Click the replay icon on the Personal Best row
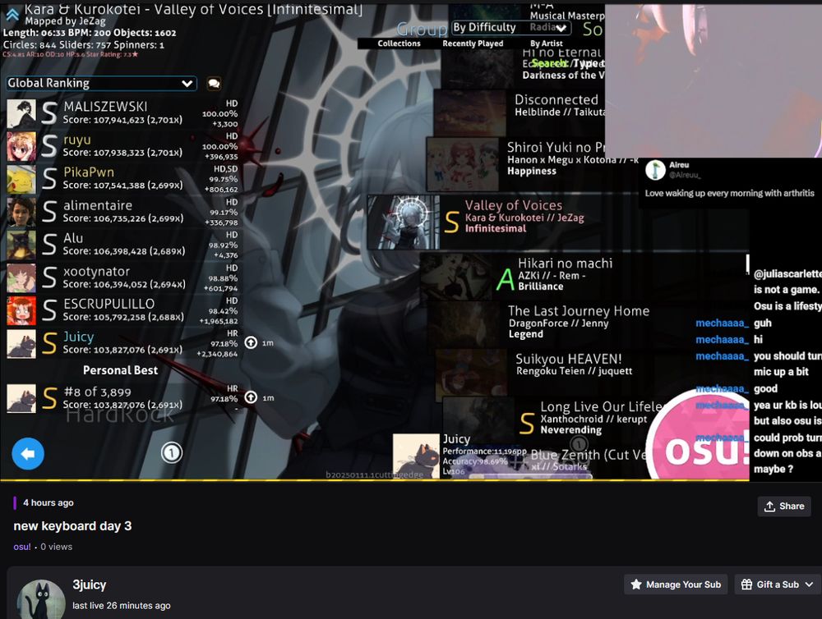 coord(251,397)
